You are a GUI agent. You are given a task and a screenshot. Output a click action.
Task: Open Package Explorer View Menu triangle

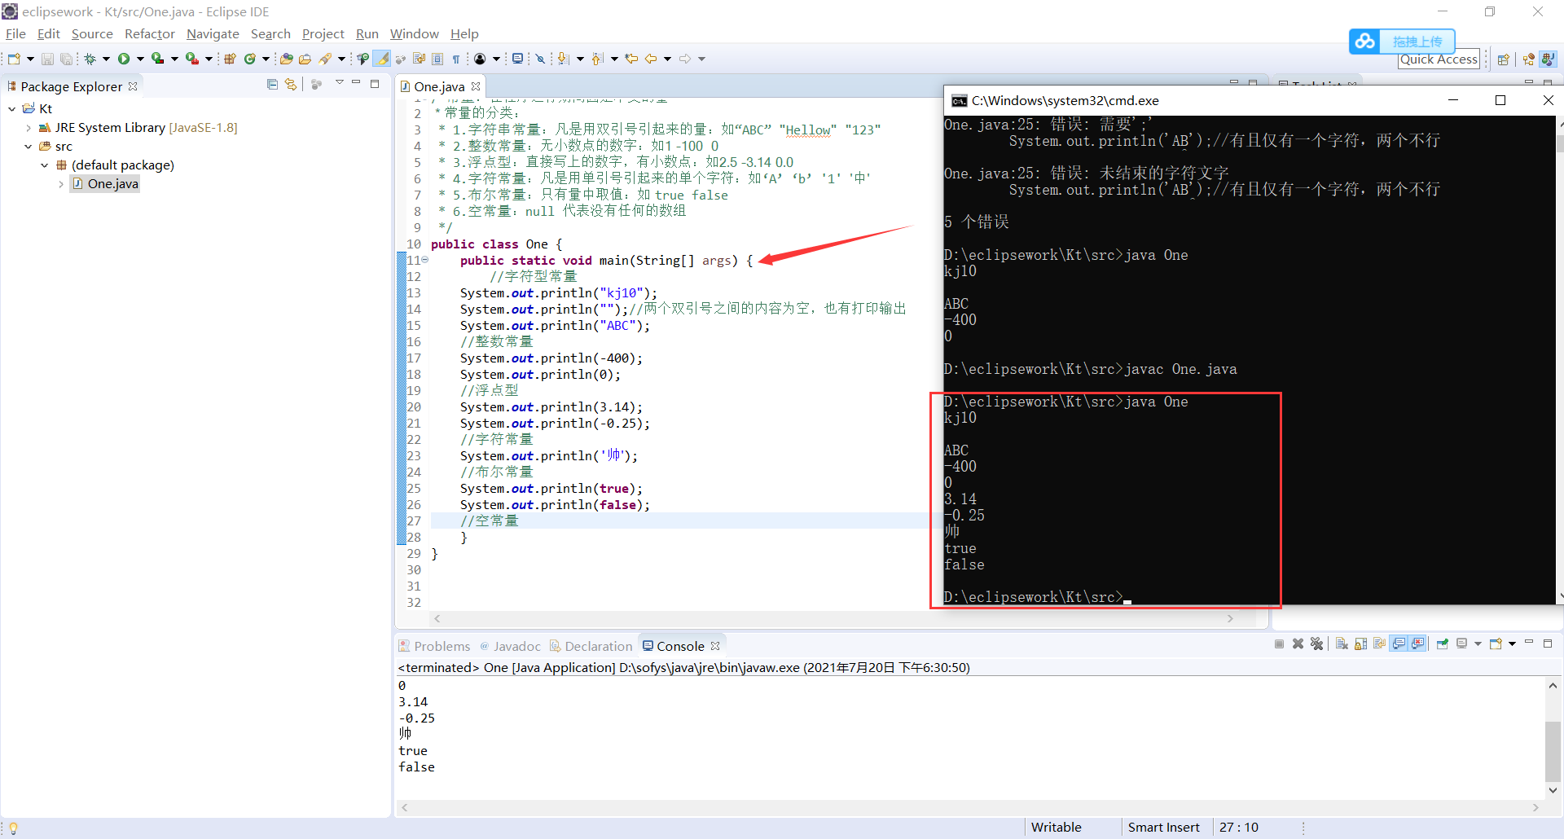coord(339,83)
